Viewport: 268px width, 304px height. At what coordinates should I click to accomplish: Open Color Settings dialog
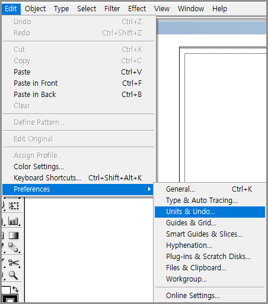pyautogui.click(x=78, y=167)
